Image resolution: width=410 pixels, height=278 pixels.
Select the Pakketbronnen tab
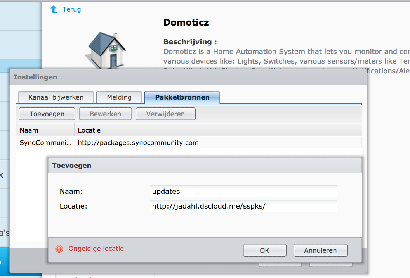click(182, 97)
